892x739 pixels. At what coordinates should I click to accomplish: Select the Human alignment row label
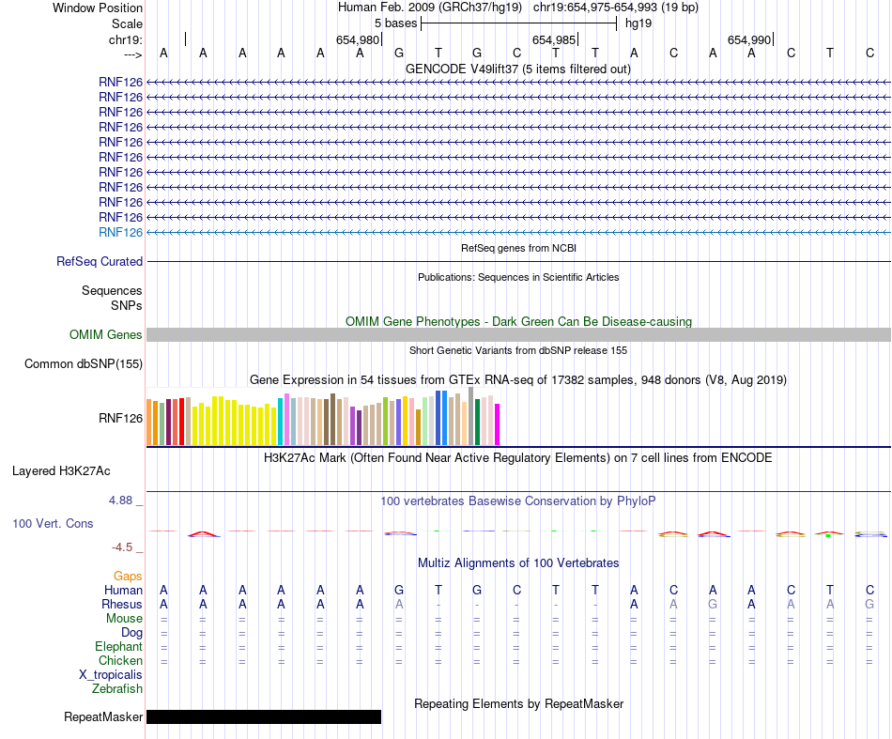[x=123, y=590]
